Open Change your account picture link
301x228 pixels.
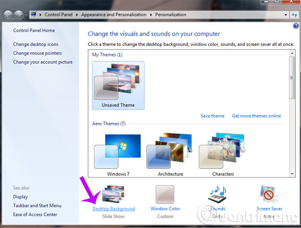pos(43,62)
